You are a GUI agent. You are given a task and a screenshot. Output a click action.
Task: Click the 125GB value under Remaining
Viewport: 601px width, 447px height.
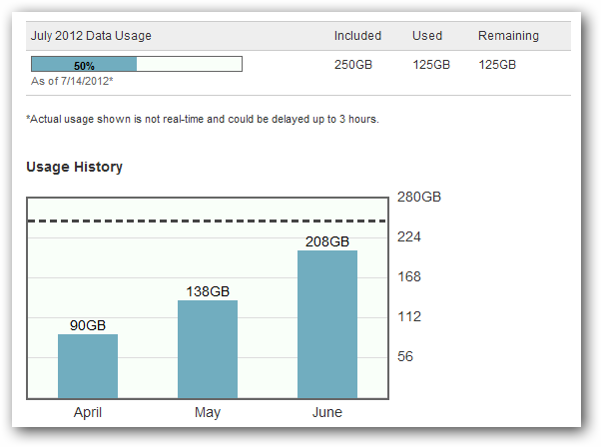point(497,65)
